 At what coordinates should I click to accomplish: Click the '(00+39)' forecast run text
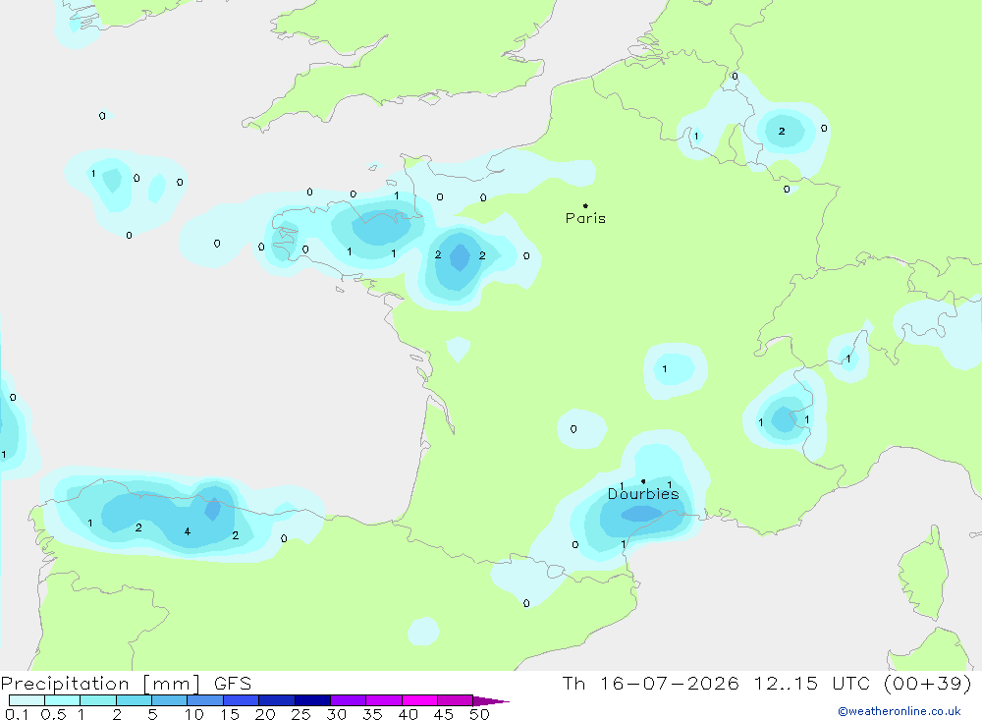pos(928,684)
